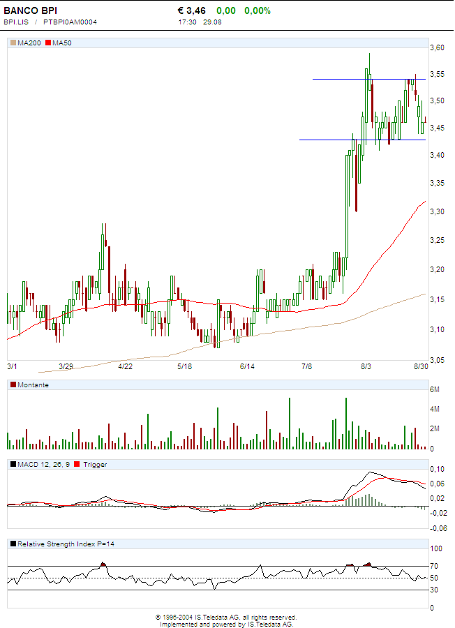This screenshot has width=455, height=628.
Task: Click the 29.08 date
Action: point(212,22)
